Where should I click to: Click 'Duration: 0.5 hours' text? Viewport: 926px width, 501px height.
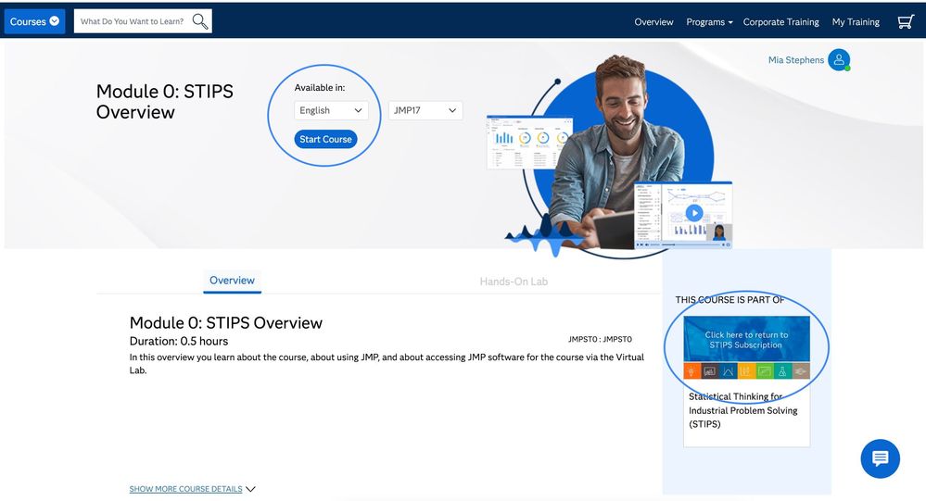[178, 341]
